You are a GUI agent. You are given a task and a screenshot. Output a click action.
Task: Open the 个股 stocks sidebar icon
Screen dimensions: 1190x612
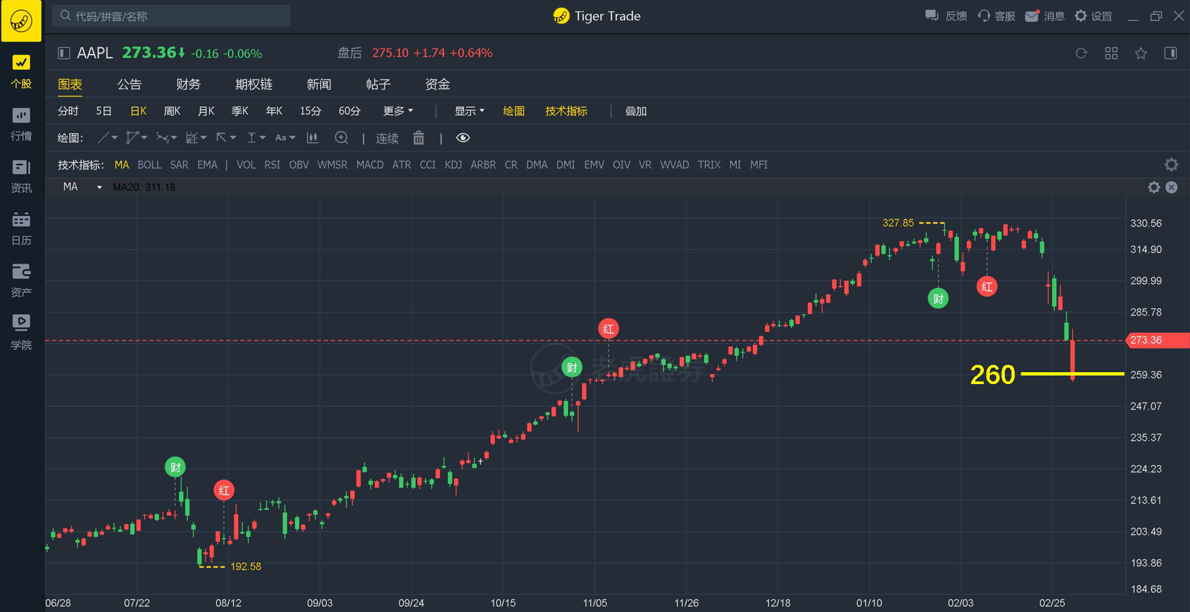tap(21, 71)
